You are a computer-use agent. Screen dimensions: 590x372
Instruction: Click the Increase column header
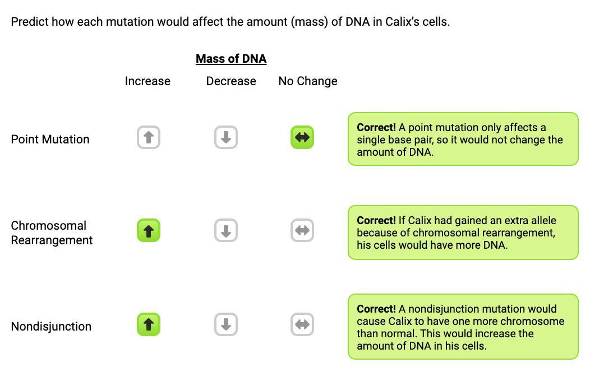click(x=147, y=81)
